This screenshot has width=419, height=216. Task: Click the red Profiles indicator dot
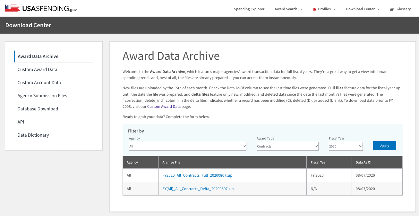pyautogui.click(x=314, y=9)
